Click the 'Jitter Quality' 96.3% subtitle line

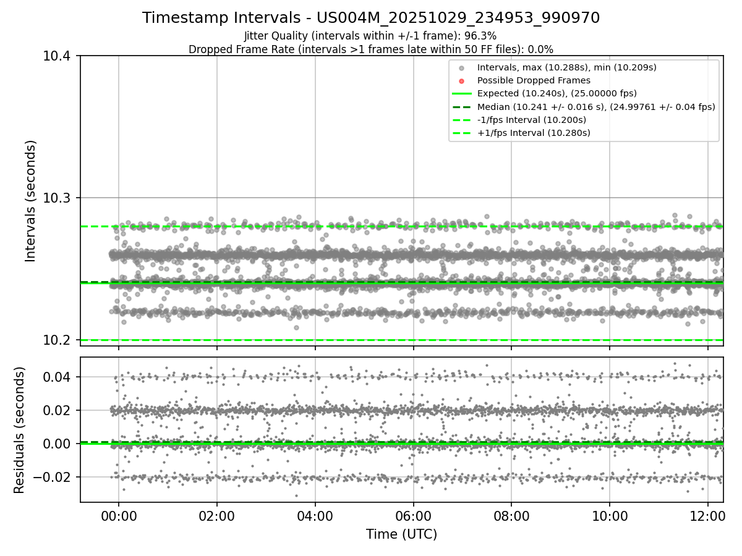point(370,36)
